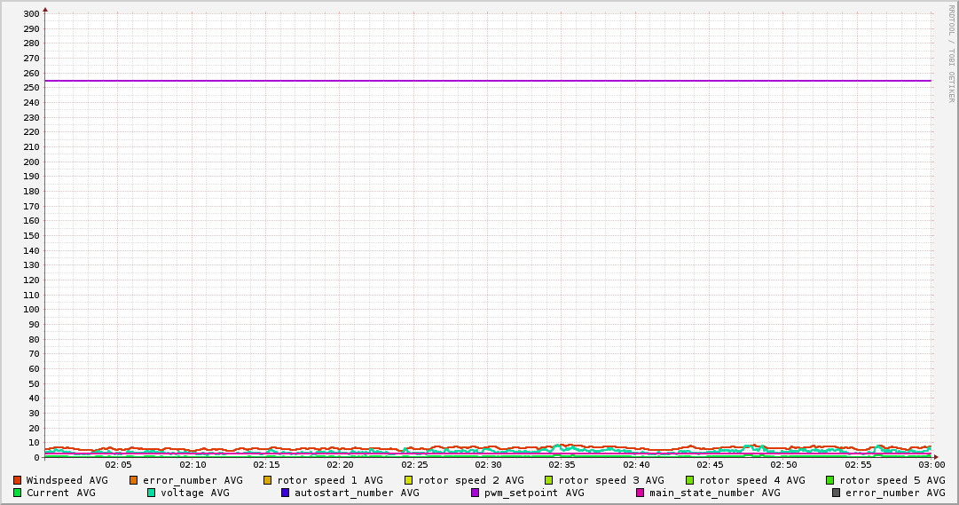Image resolution: width=959 pixels, height=505 pixels.
Task: Click the dark gray error_number AVG swatch
Action: coord(837,493)
